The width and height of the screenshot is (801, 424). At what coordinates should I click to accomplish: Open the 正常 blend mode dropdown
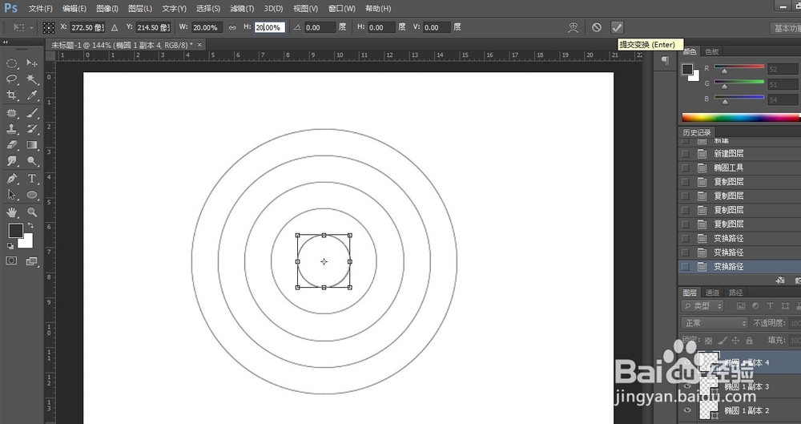pos(714,323)
